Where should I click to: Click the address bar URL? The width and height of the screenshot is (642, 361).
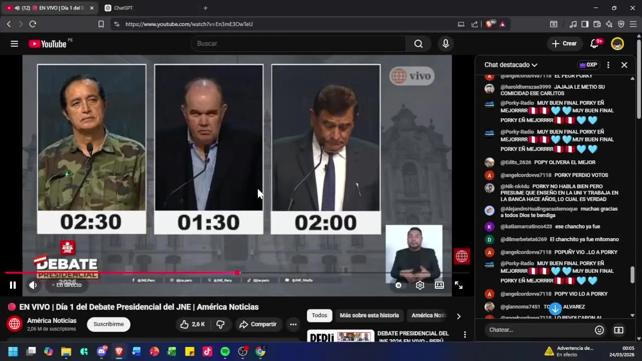click(189, 24)
